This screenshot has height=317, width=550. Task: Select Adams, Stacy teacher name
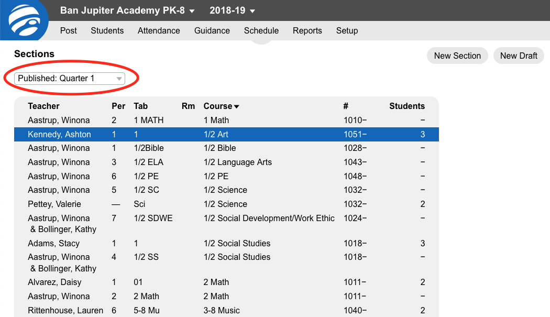53,243
